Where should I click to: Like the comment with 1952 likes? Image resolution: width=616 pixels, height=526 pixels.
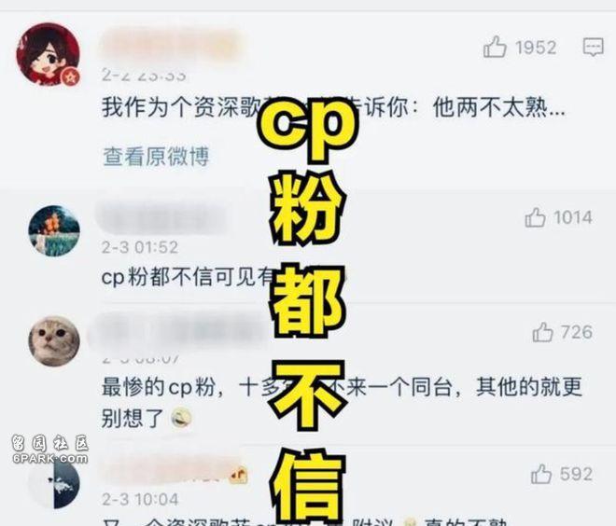point(495,48)
